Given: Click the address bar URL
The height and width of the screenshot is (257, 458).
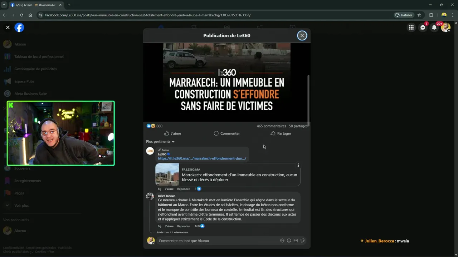Looking at the screenshot, I should point(148,15).
